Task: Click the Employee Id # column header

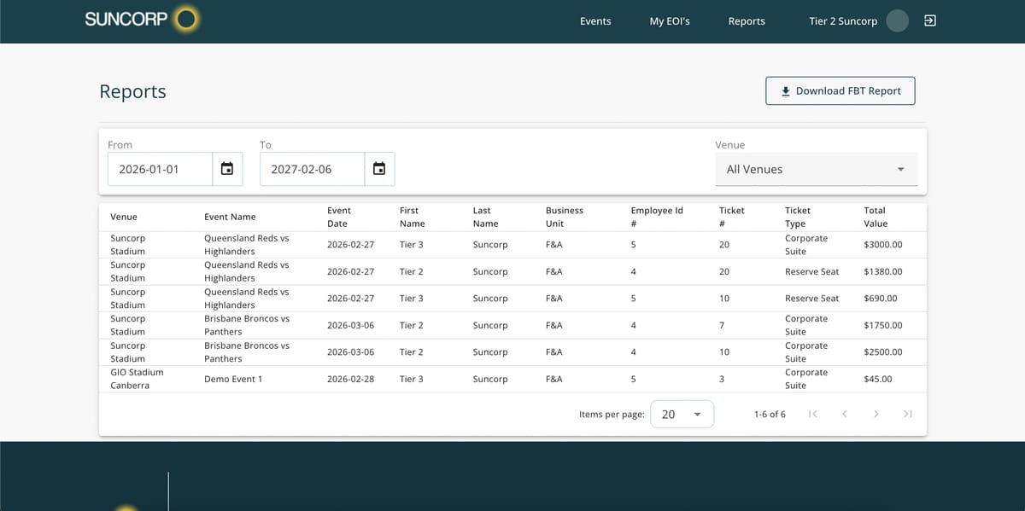Action: pyautogui.click(x=657, y=217)
